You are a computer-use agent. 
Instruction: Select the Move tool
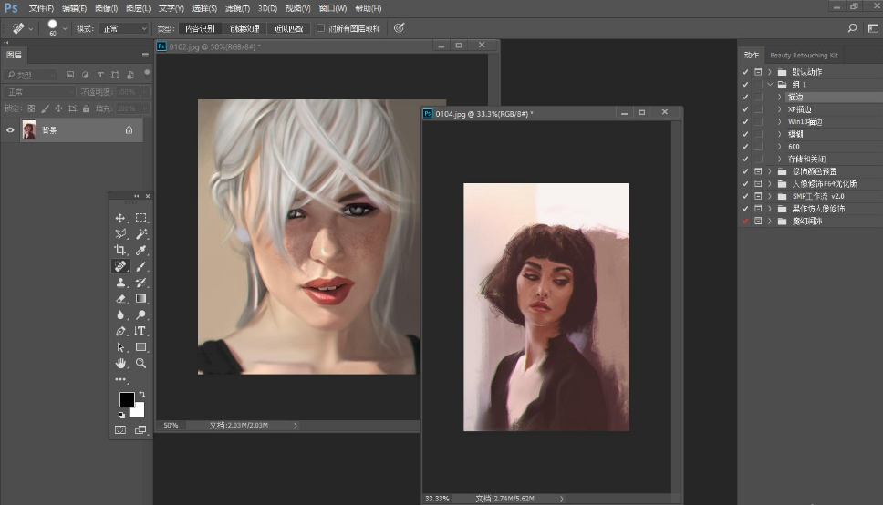tap(119, 218)
